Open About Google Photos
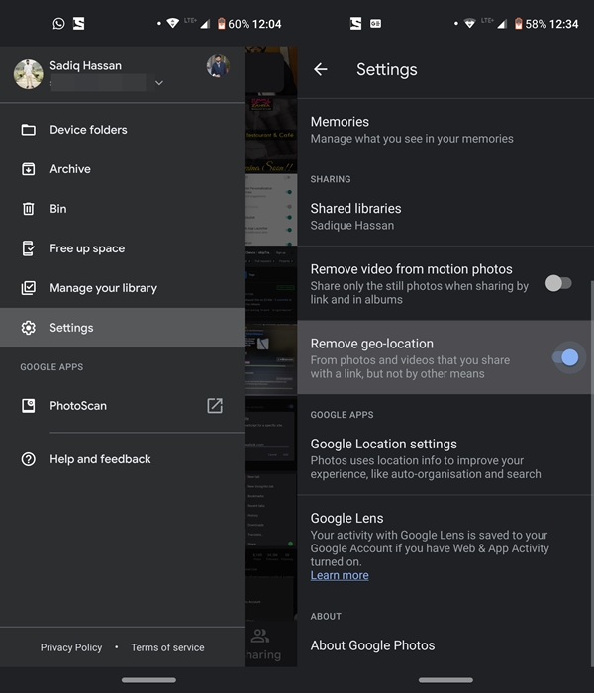 [x=372, y=645]
